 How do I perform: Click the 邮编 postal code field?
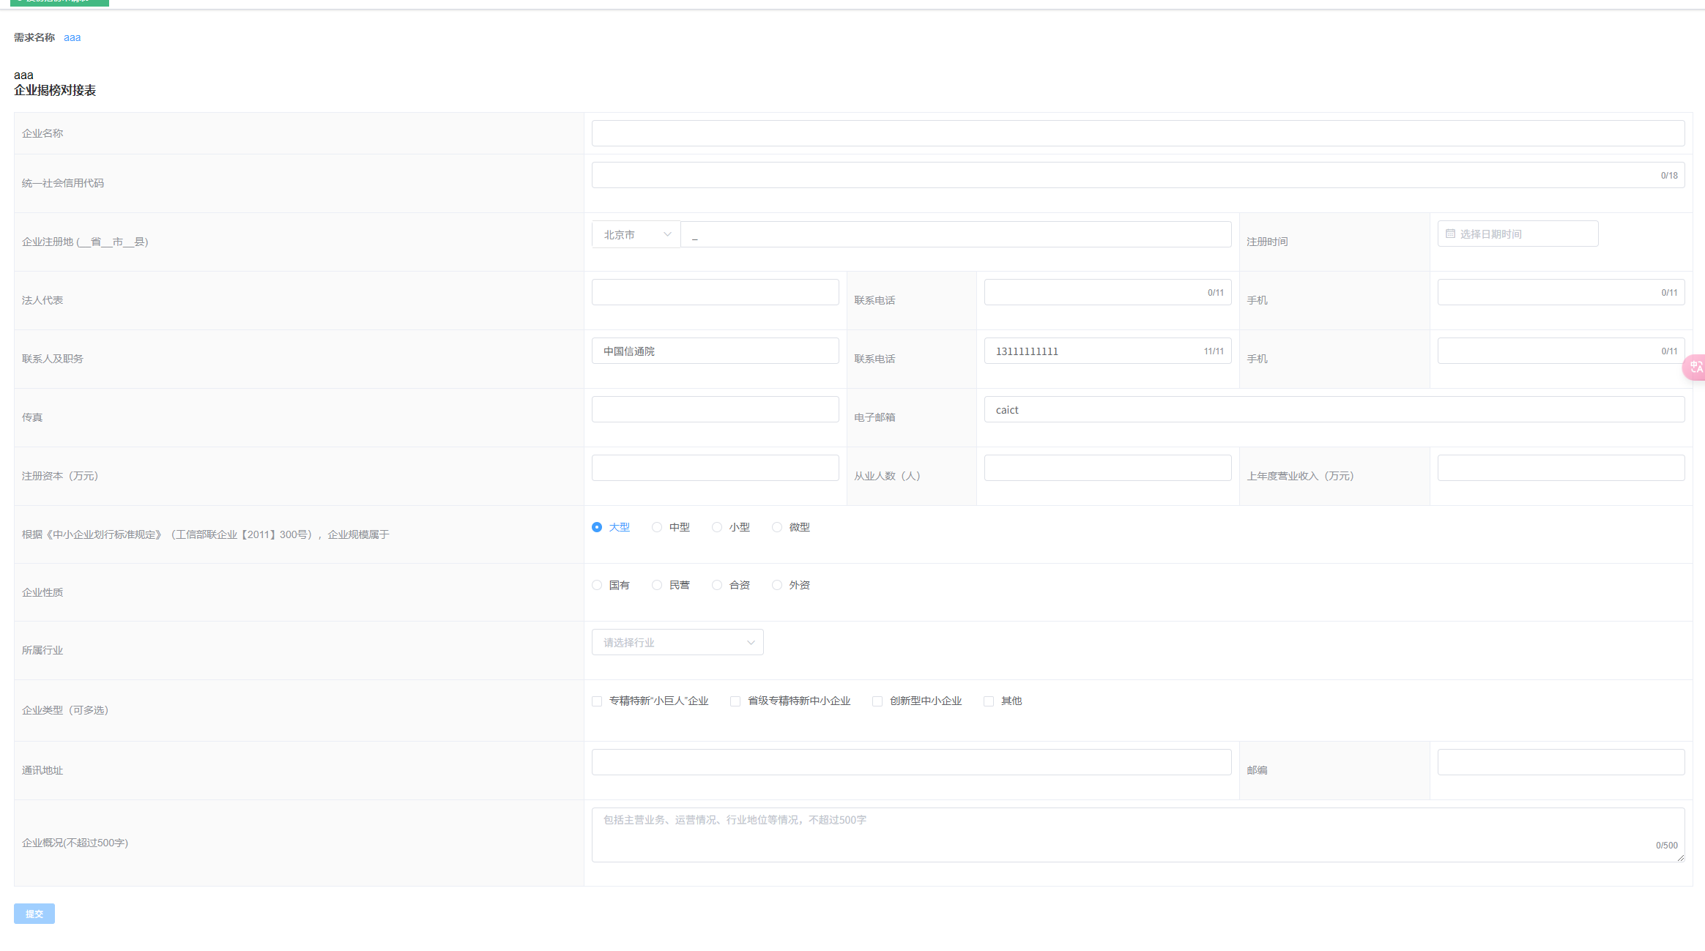click(1560, 762)
